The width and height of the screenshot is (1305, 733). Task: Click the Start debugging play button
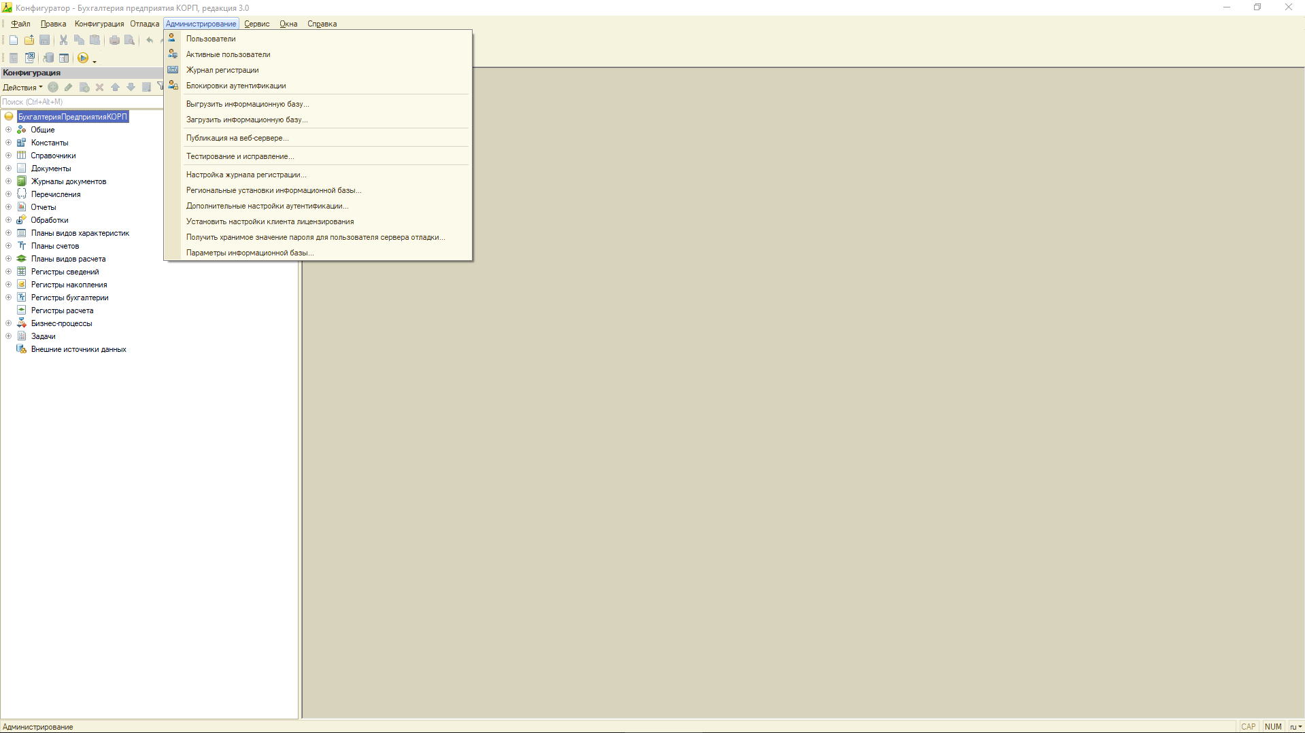point(83,58)
